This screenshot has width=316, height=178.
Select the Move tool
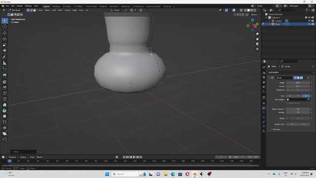point(4,33)
